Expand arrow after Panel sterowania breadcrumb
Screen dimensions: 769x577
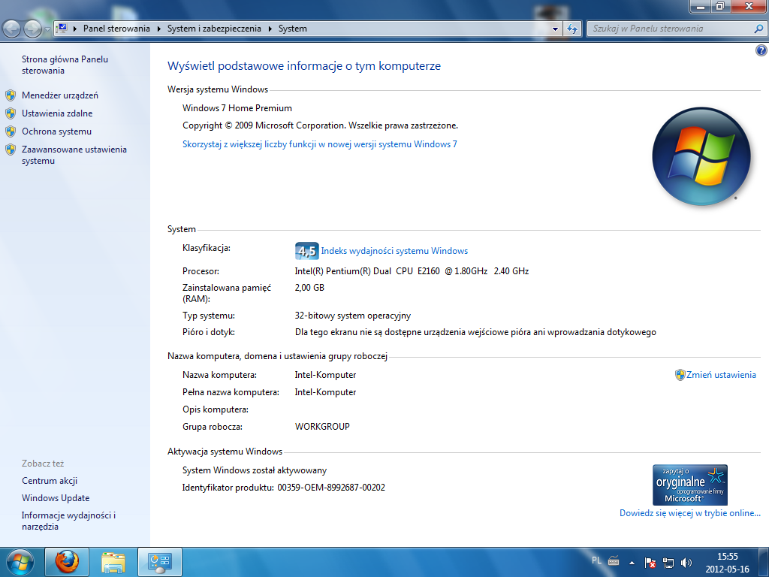(x=159, y=29)
